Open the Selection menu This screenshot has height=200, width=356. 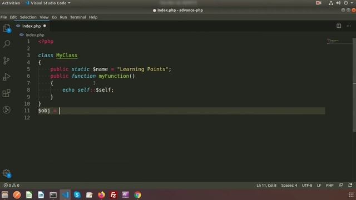(28, 17)
